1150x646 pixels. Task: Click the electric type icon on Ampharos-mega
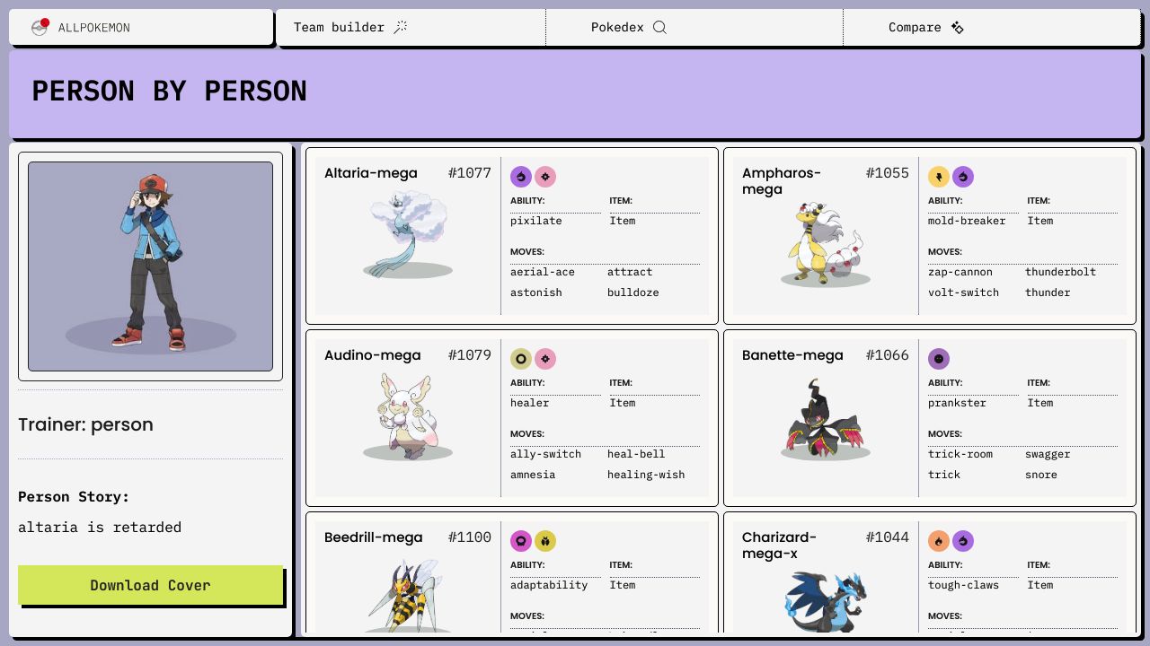tap(939, 177)
